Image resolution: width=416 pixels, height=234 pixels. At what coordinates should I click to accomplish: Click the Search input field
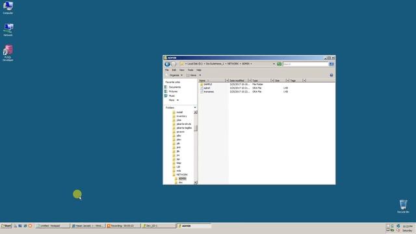tap(305, 64)
